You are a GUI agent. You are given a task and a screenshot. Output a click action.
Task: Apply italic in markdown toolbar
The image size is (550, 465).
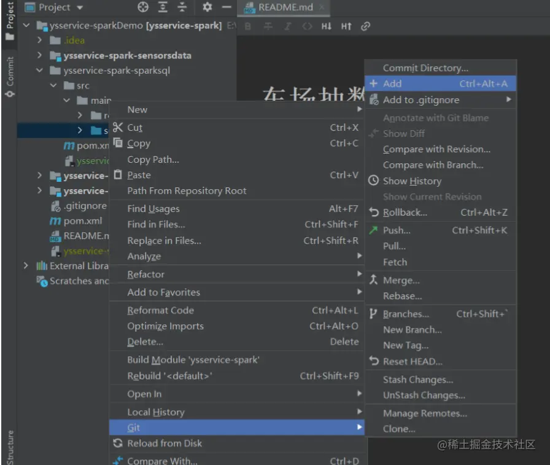tap(288, 26)
